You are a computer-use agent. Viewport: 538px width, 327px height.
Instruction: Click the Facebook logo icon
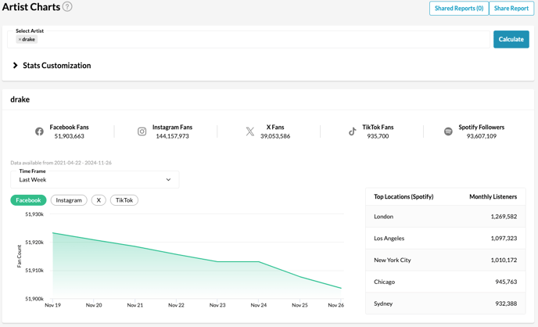[x=39, y=131]
